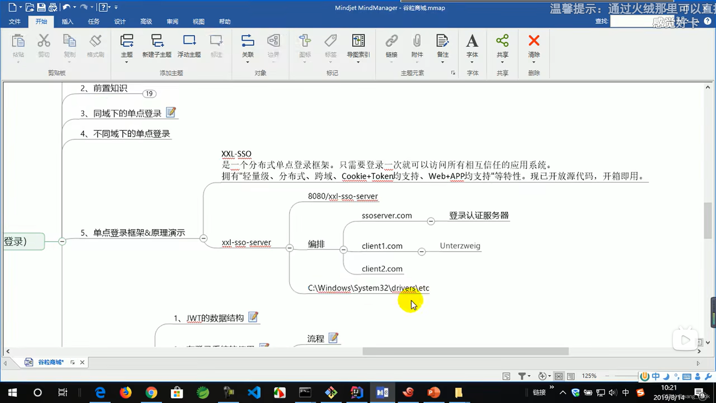Image resolution: width=716 pixels, height=403 pixels.
Task: Click the 关联 (Relationship) icon
Action: coord(248,41)
